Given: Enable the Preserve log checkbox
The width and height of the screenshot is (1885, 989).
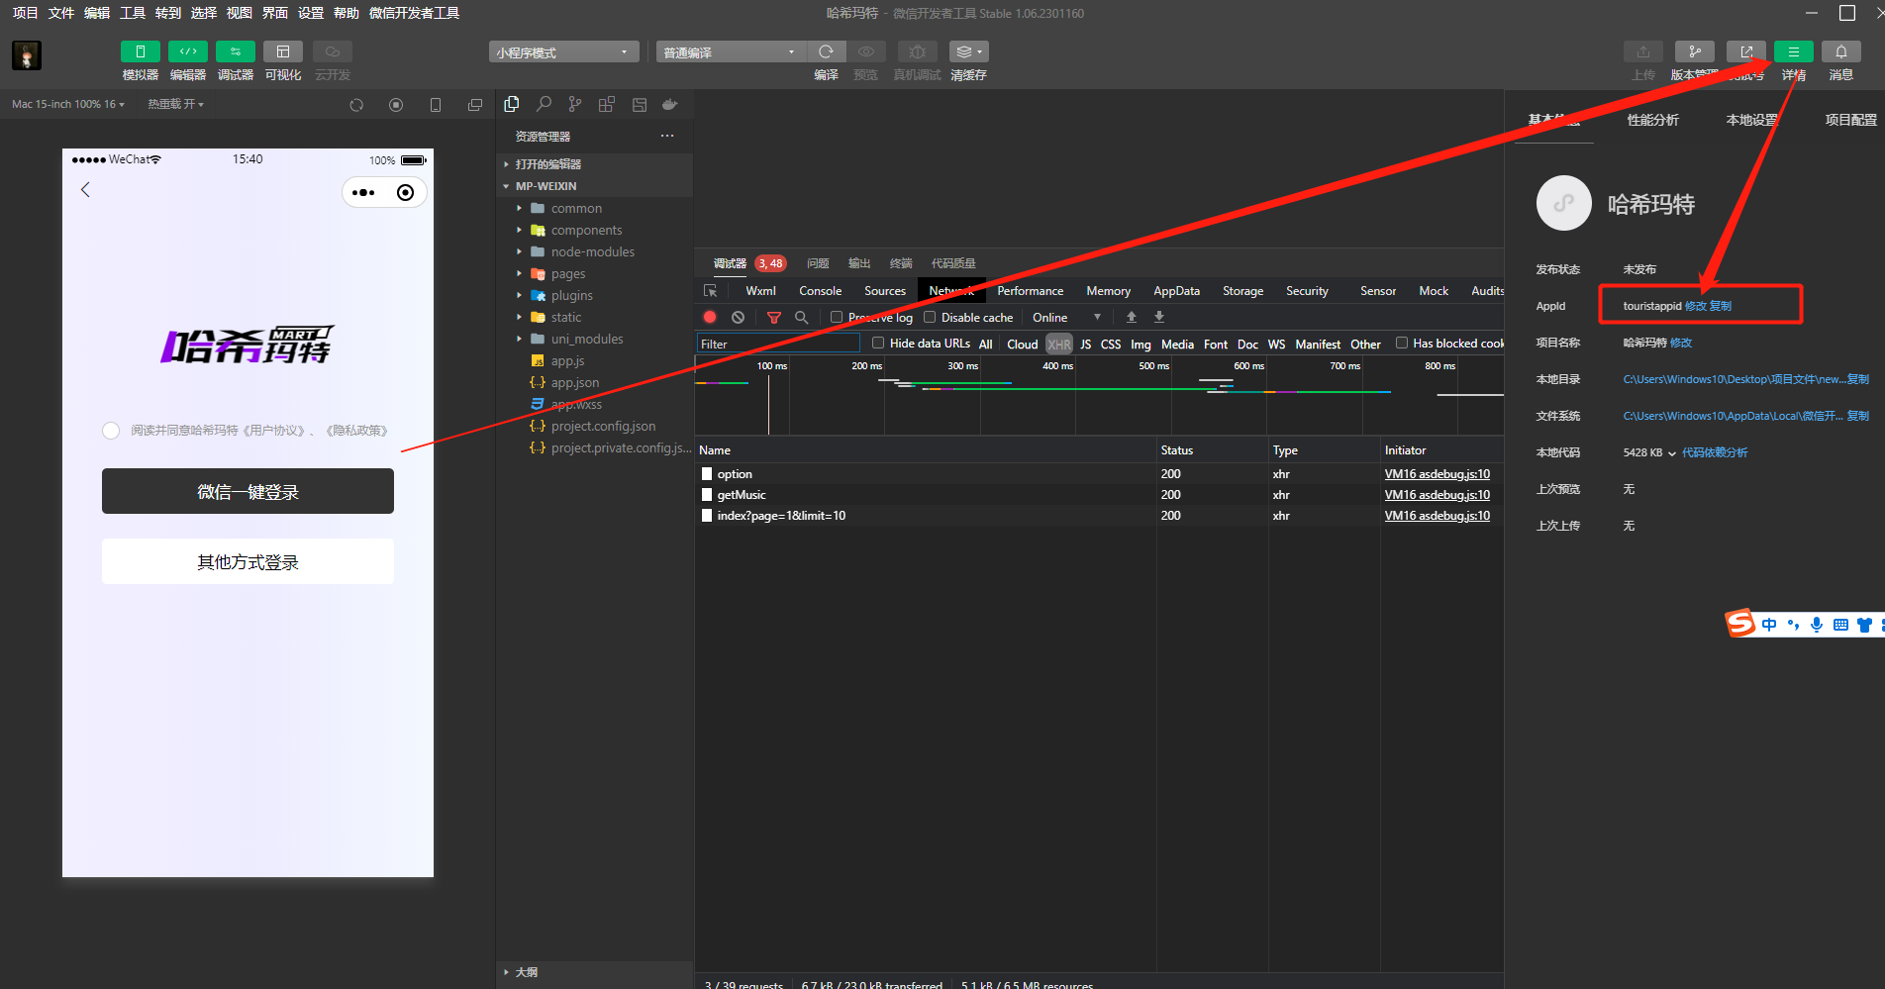Looking at the screenshot, I should [837, 317].
